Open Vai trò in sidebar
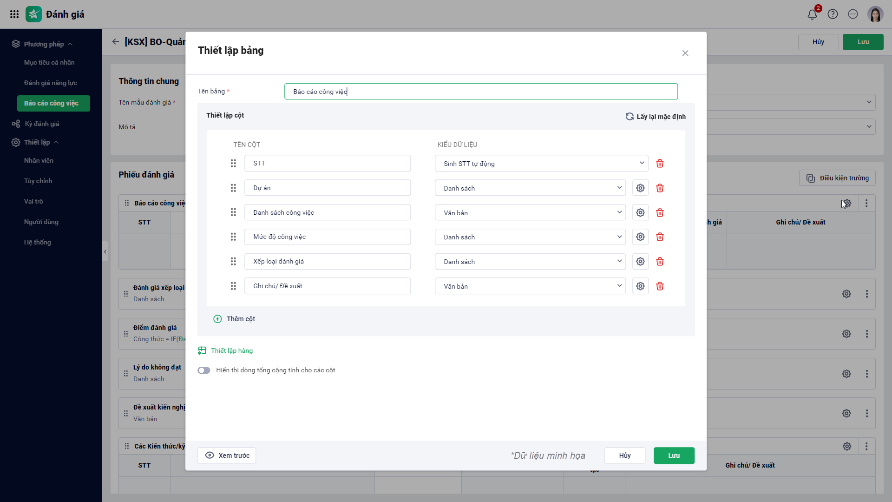Viewport: 892px width, 502px height. pyautogui.click(x=33, y=201)
